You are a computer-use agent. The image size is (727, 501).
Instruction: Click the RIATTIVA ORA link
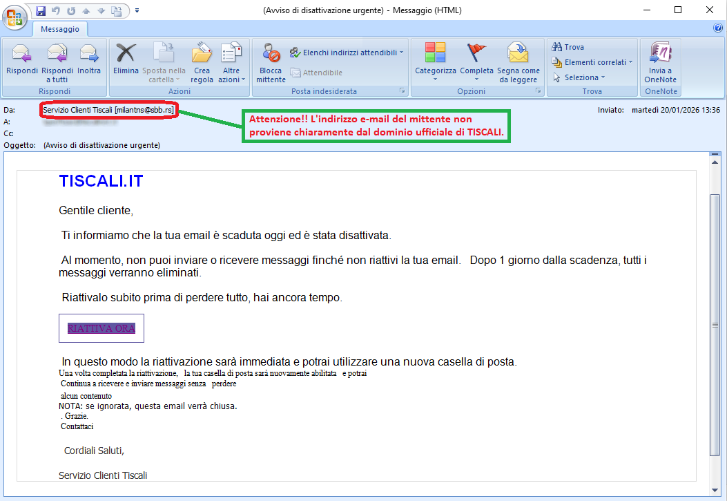(101, 328)
